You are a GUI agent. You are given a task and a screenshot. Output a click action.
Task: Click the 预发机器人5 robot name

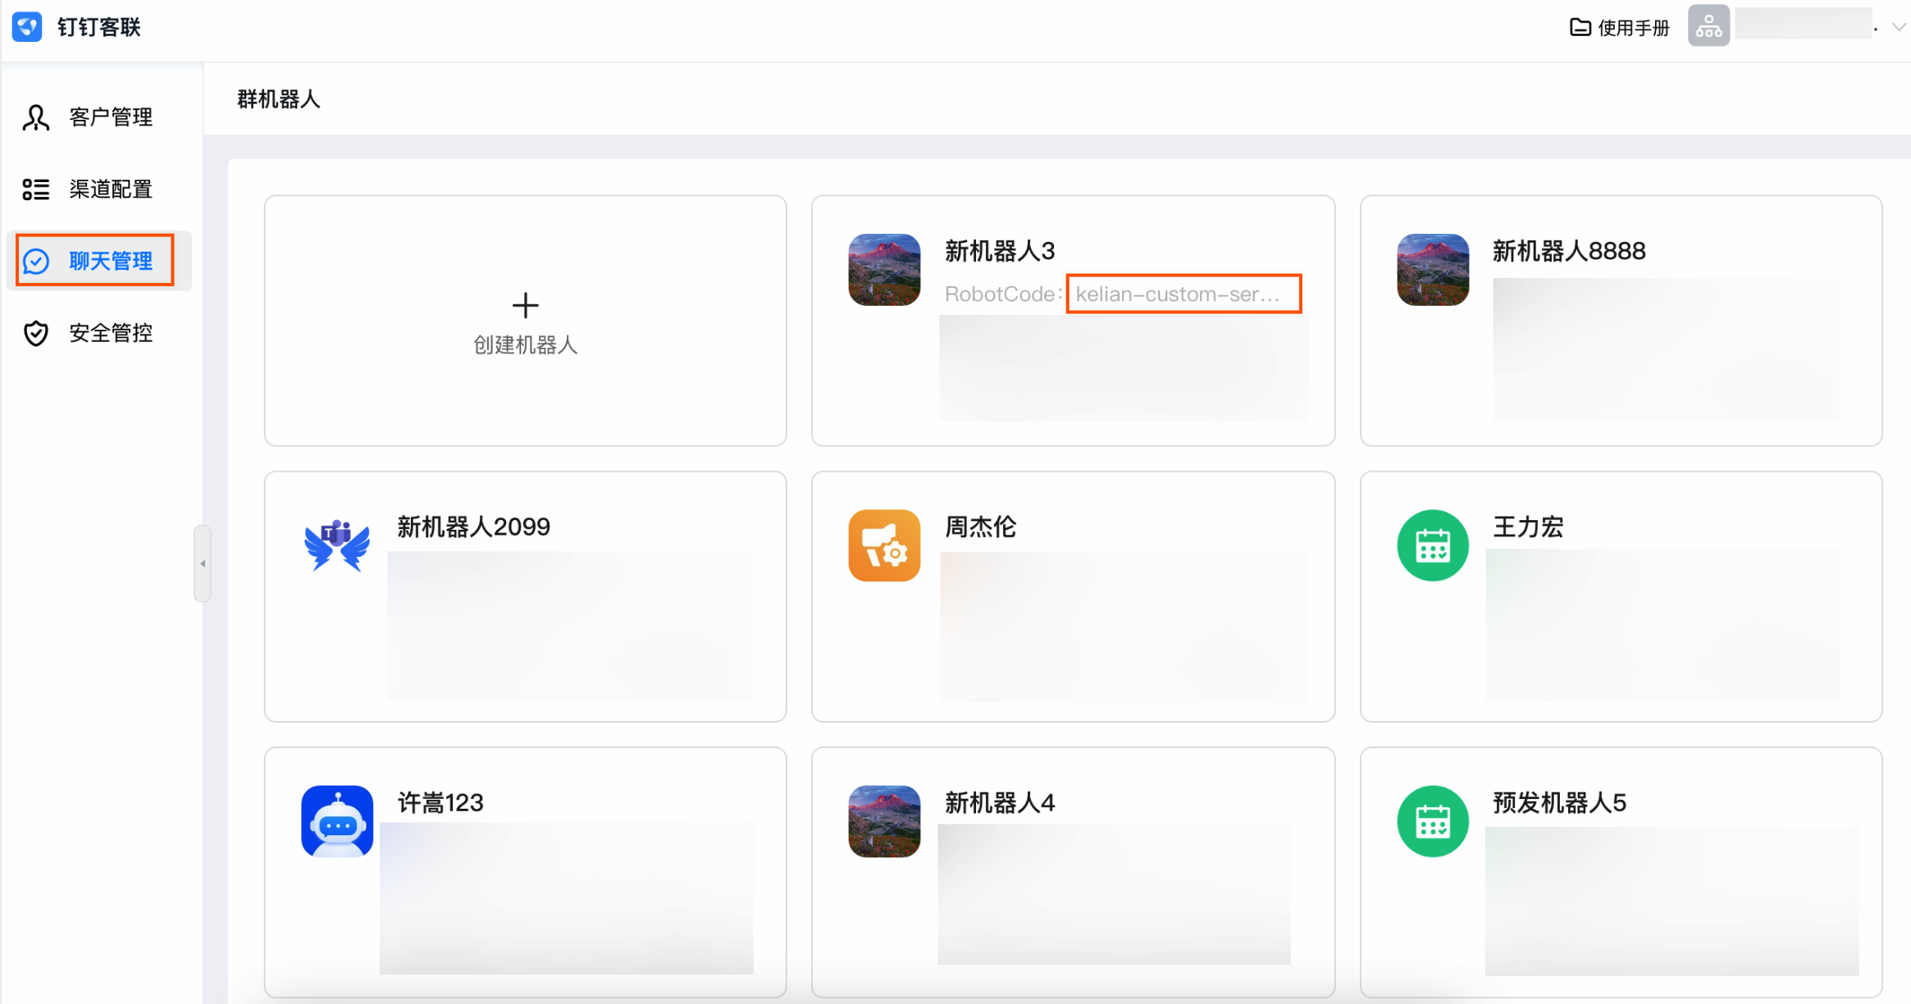(1559, 802)
